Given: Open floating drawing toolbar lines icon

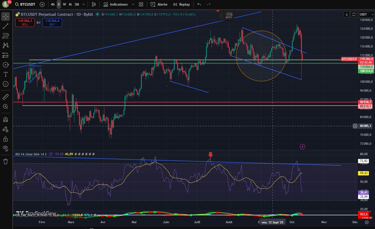Looking at the screenshot, I should [x=229, y=15].
